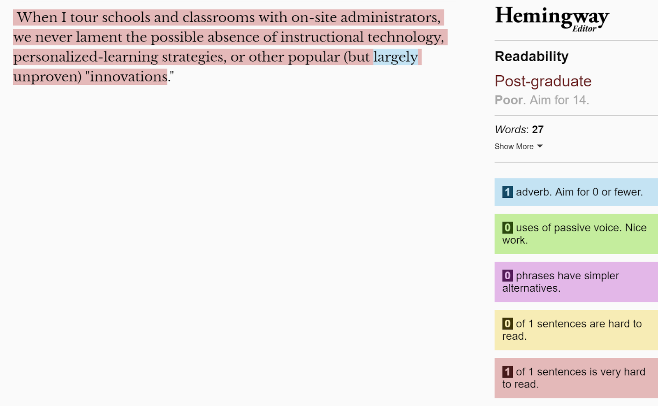Click the green passive voice count badge
This screenshot has height=406, width=658.
[x=507, y=227]
